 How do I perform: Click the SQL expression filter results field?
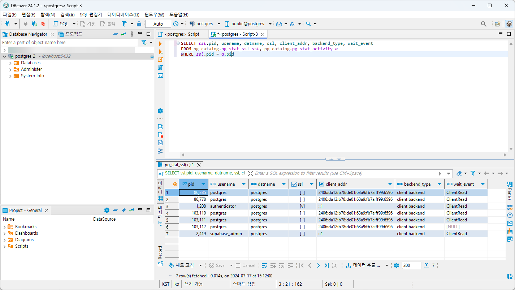(346, 173)
